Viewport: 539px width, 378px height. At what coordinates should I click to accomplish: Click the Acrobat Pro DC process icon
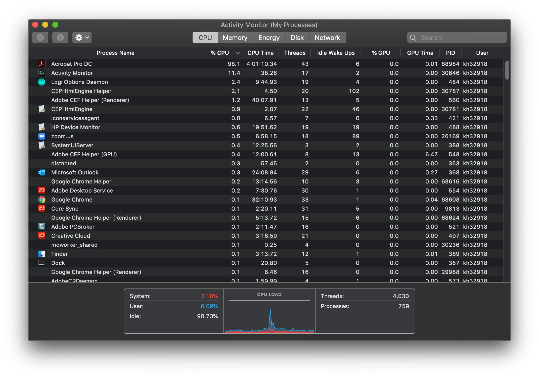42,64
